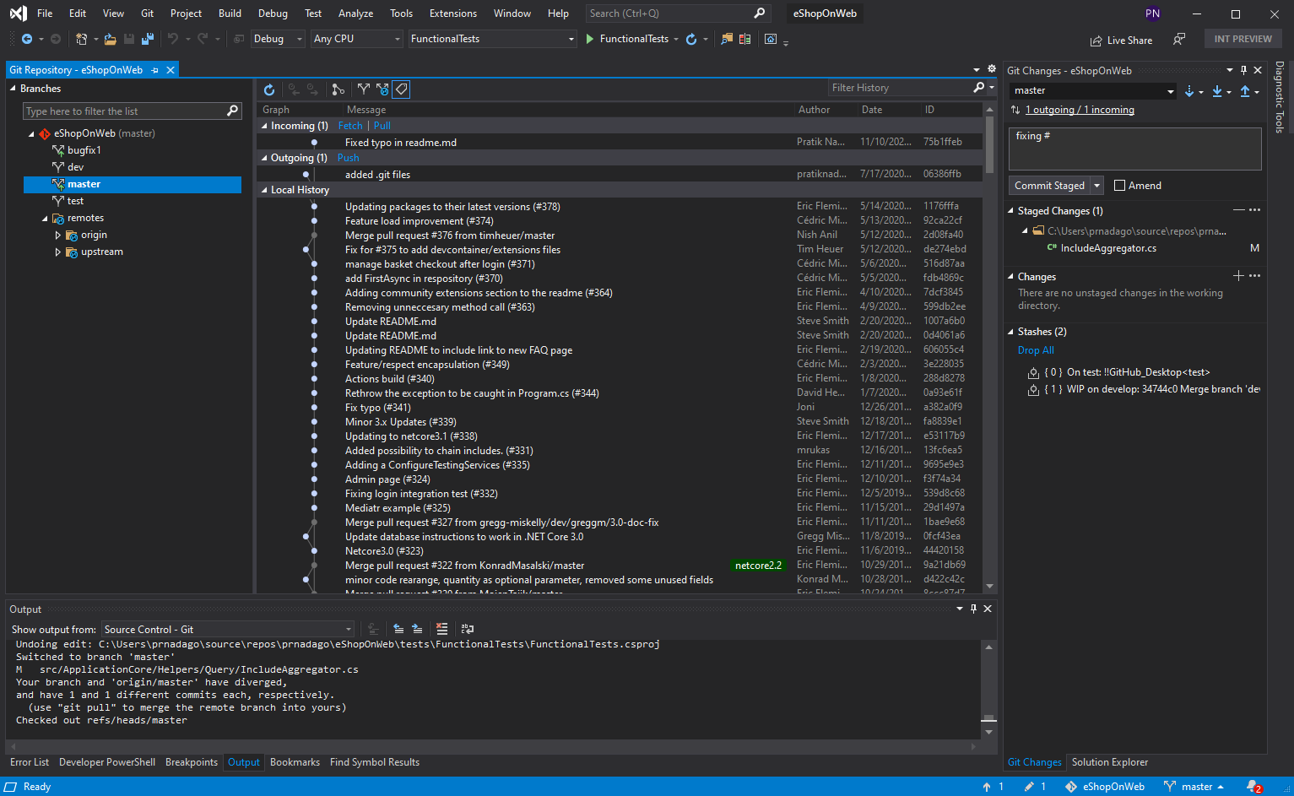Click the Clear All output icon
1294x796 pixels.
click(x=441, y=629)
